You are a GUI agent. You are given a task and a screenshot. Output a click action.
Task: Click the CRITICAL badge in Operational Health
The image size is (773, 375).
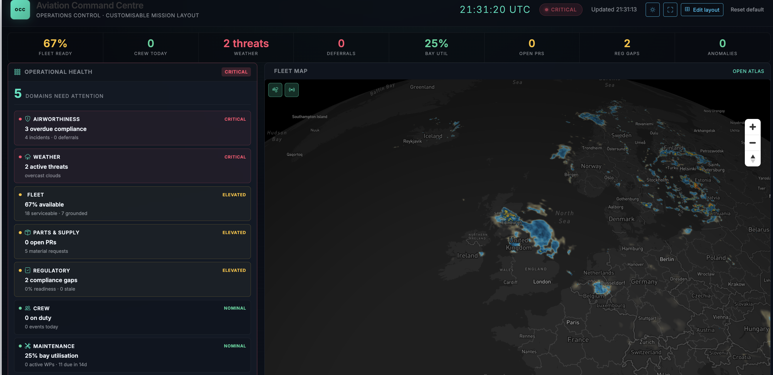pyautogui.click(x=236, y=72)
